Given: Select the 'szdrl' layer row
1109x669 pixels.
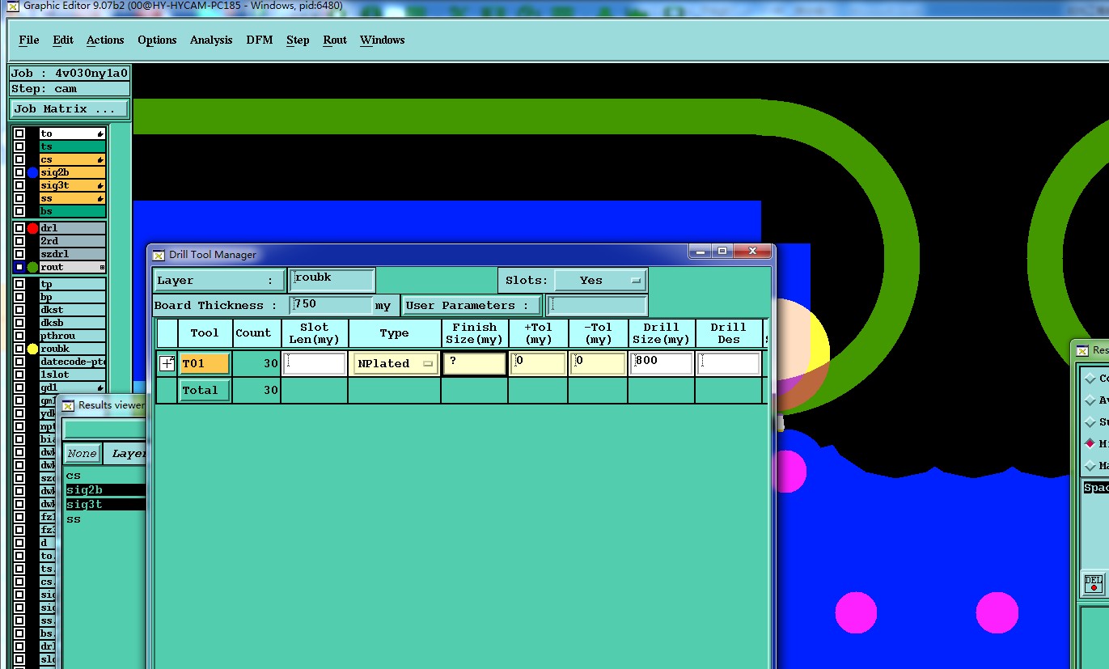Looking at the screenshot, I should coord(73,254).
